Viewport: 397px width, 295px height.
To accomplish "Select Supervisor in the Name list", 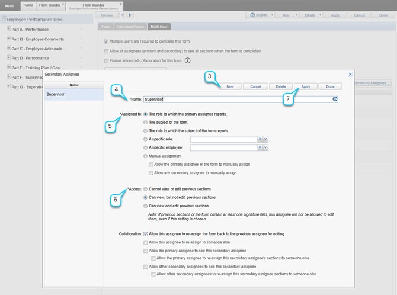I will [74, 94].
